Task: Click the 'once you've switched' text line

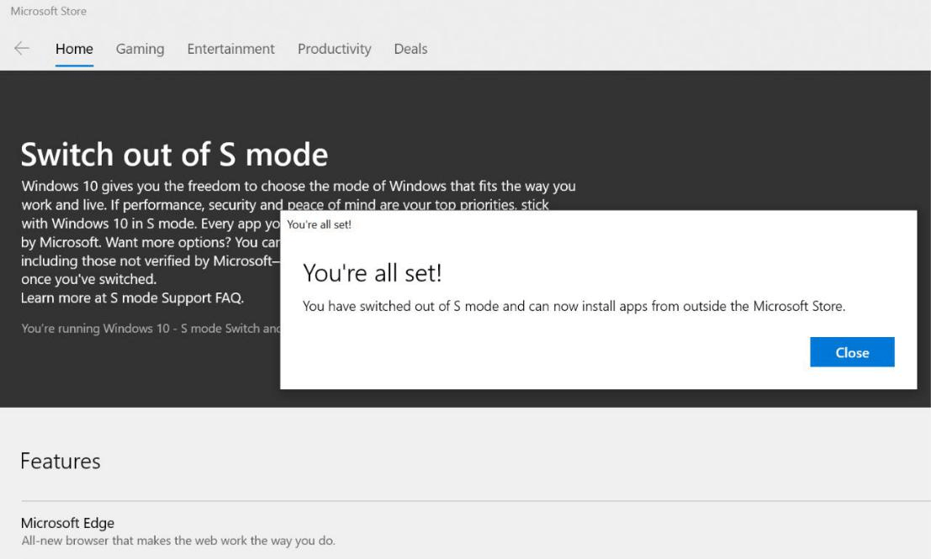Action: pos(88,279)
